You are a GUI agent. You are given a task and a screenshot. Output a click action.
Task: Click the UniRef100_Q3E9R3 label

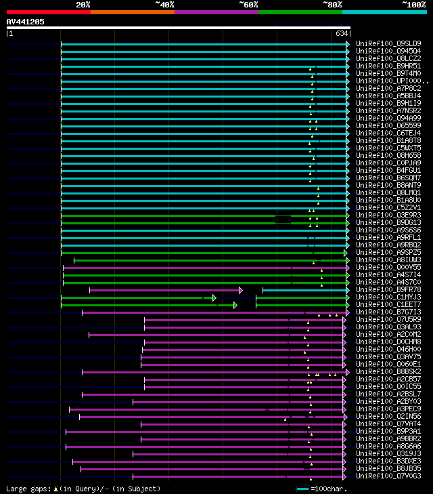pyautogui.click(x=388, y=215)
